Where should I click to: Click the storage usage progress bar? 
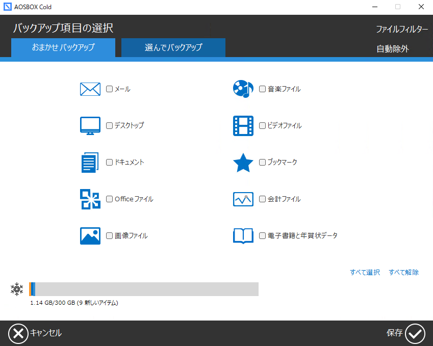point(144,289)
